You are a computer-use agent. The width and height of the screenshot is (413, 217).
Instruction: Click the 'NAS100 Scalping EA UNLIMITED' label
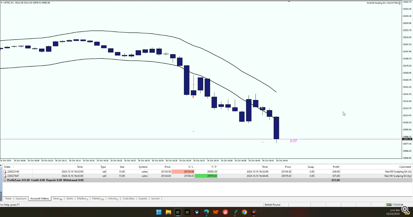[x=382, y=3]
